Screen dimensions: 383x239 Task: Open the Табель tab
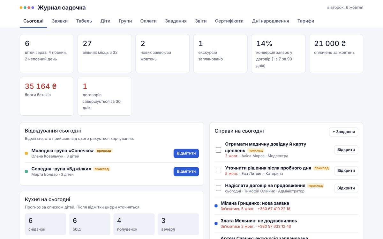[x=84, y=21]
